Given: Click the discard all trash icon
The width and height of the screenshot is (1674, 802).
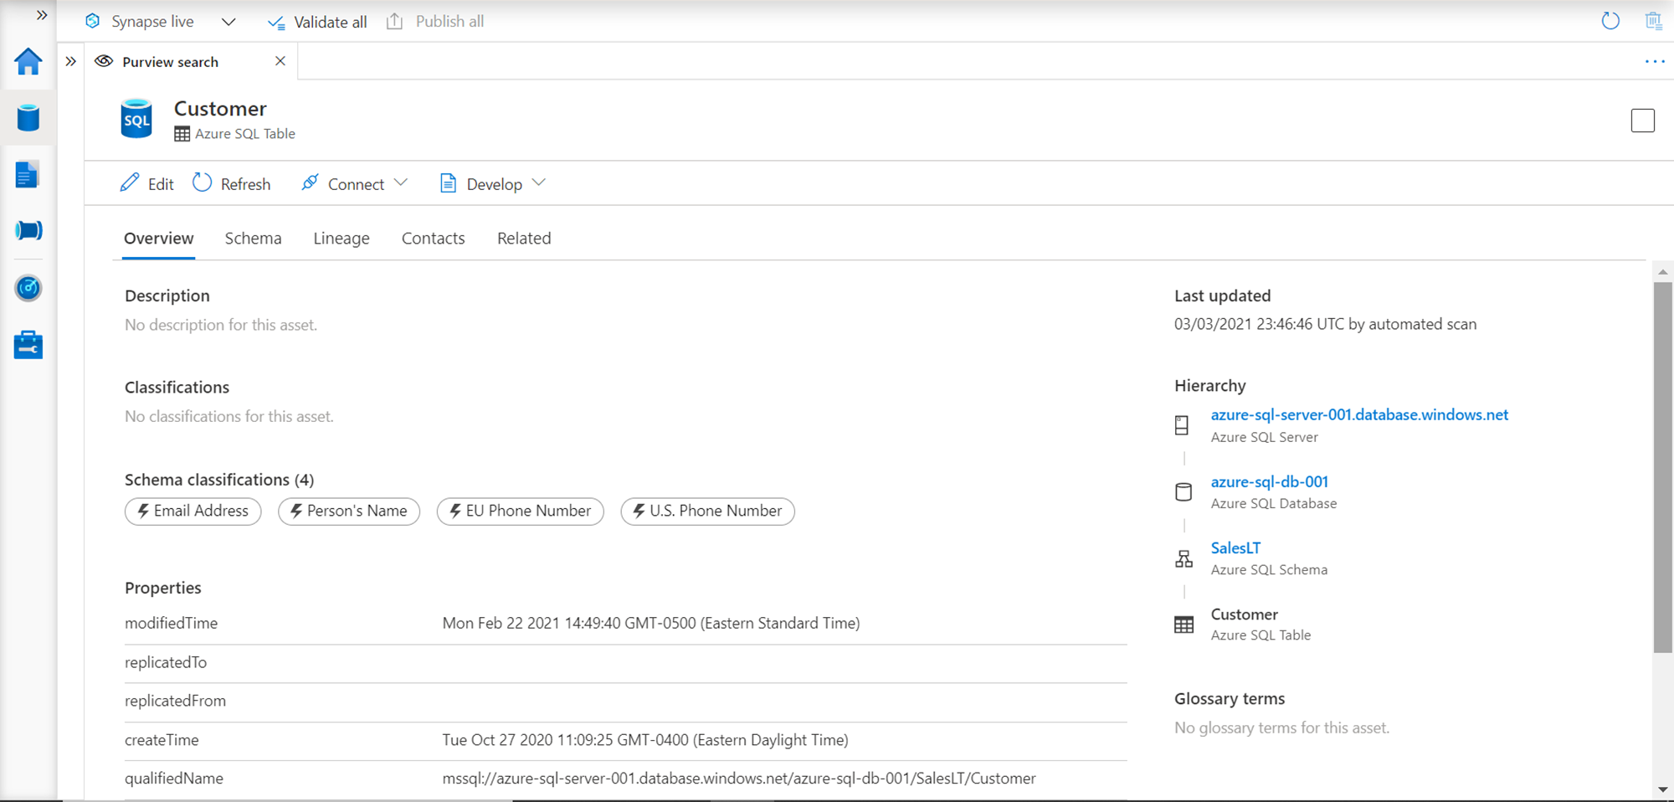Looking at the screenshot, I should [1654, 21].
